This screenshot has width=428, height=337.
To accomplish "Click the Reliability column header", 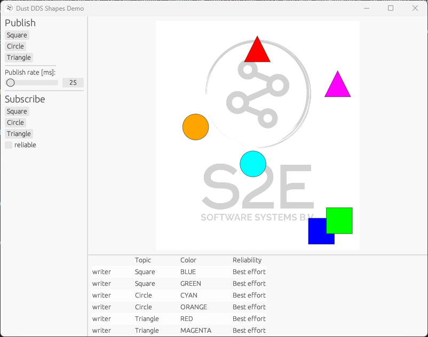I will [x=249, y=260].
